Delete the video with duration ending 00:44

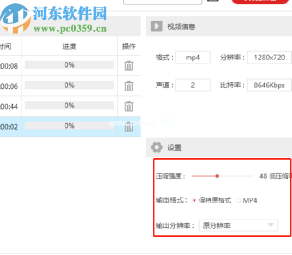click(129, 106)
